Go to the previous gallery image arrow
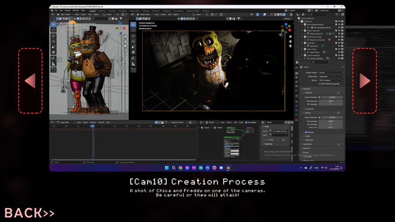Viewport: 395px width, 222px height. [x=30, y=81]
